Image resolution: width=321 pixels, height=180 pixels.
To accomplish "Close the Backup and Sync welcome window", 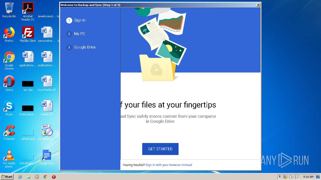I will point(258,5).
